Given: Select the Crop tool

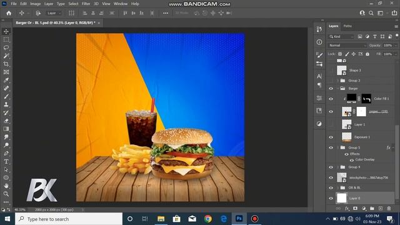Looking at the screenshot, I should click(x=6, y=64).
